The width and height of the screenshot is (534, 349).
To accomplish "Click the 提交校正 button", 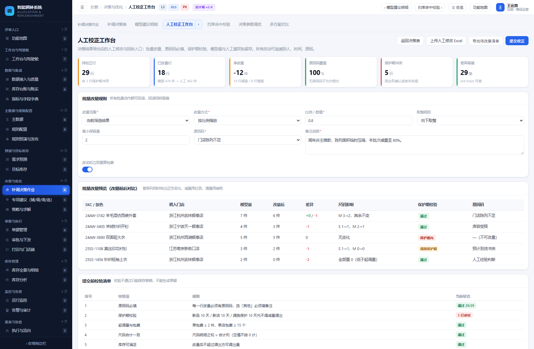I will tap(517, 41).
